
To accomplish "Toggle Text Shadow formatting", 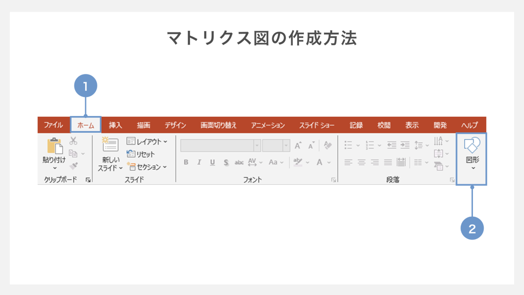I will point(226,162).
